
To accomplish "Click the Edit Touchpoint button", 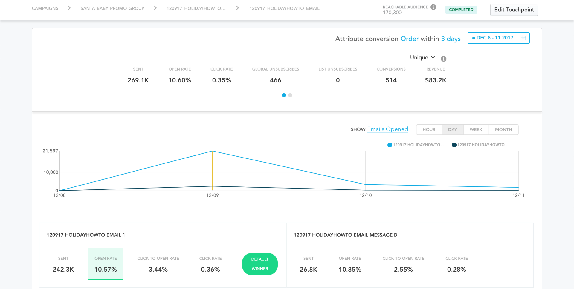I will click(x=514, y=10).
